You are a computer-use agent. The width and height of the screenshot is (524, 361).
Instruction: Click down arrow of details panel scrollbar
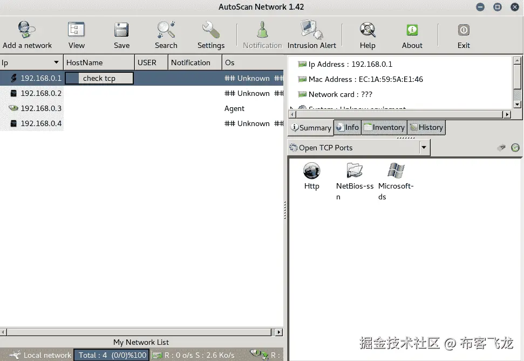(x=517, y=105)
